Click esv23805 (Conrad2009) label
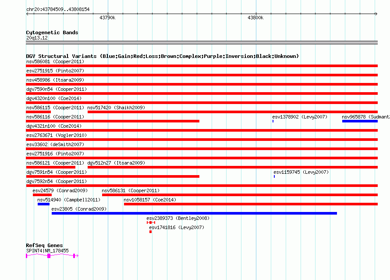This screenshot has height=280, width=390. [79, 209]
